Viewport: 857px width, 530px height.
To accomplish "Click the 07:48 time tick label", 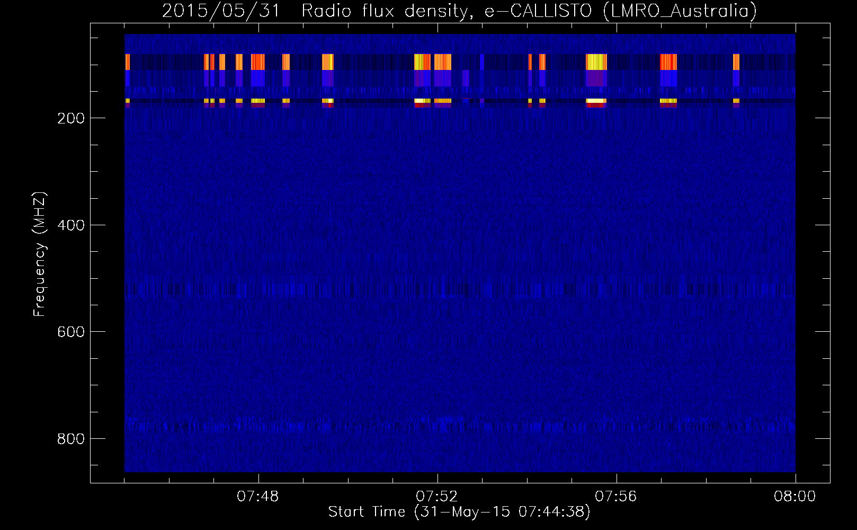I will 258,497.
